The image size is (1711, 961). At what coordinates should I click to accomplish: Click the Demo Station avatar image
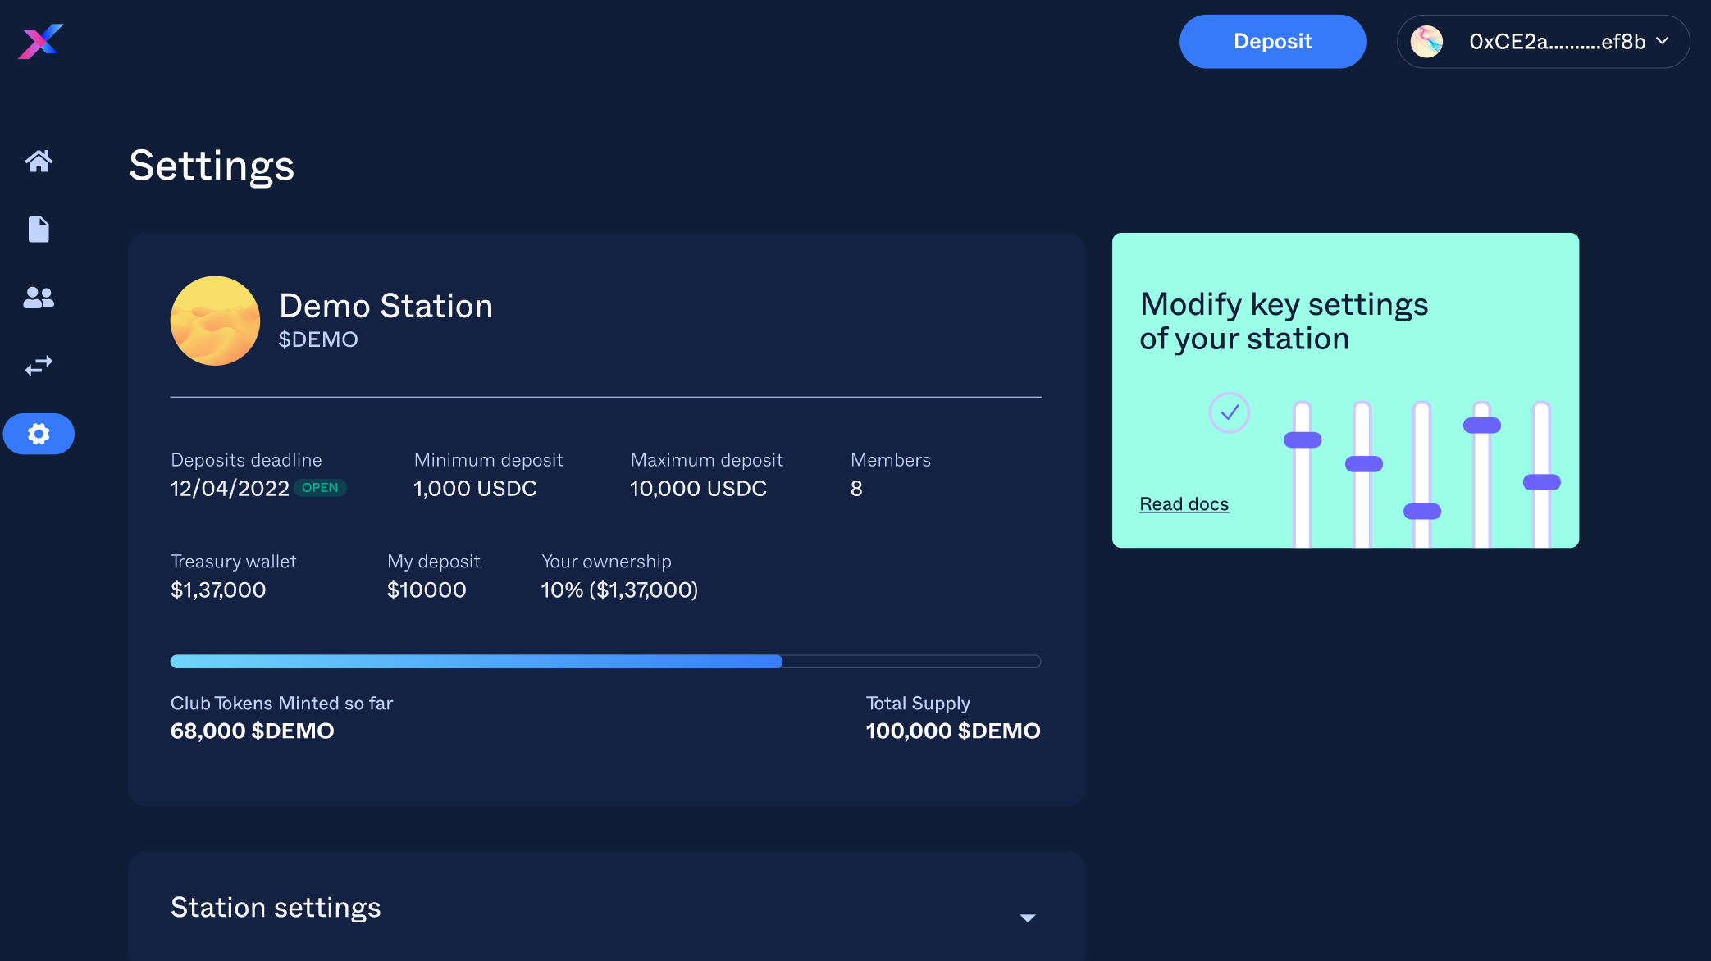[x=215, y=321]
